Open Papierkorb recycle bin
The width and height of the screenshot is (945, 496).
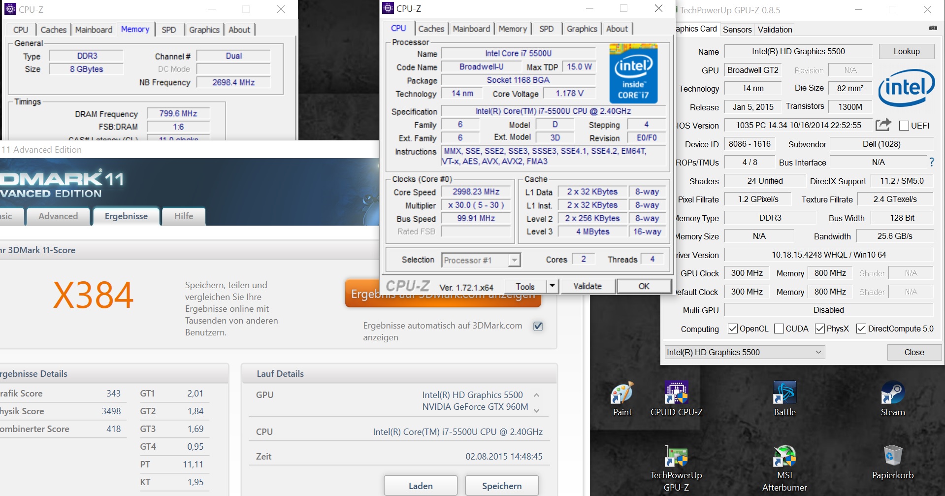coord(892,463)
